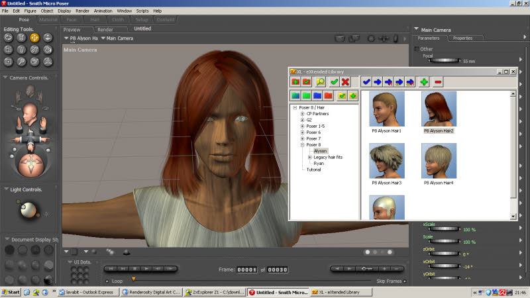
Task: Collapse the Poser 8 tree folder
Action: [x=302, y=144]
